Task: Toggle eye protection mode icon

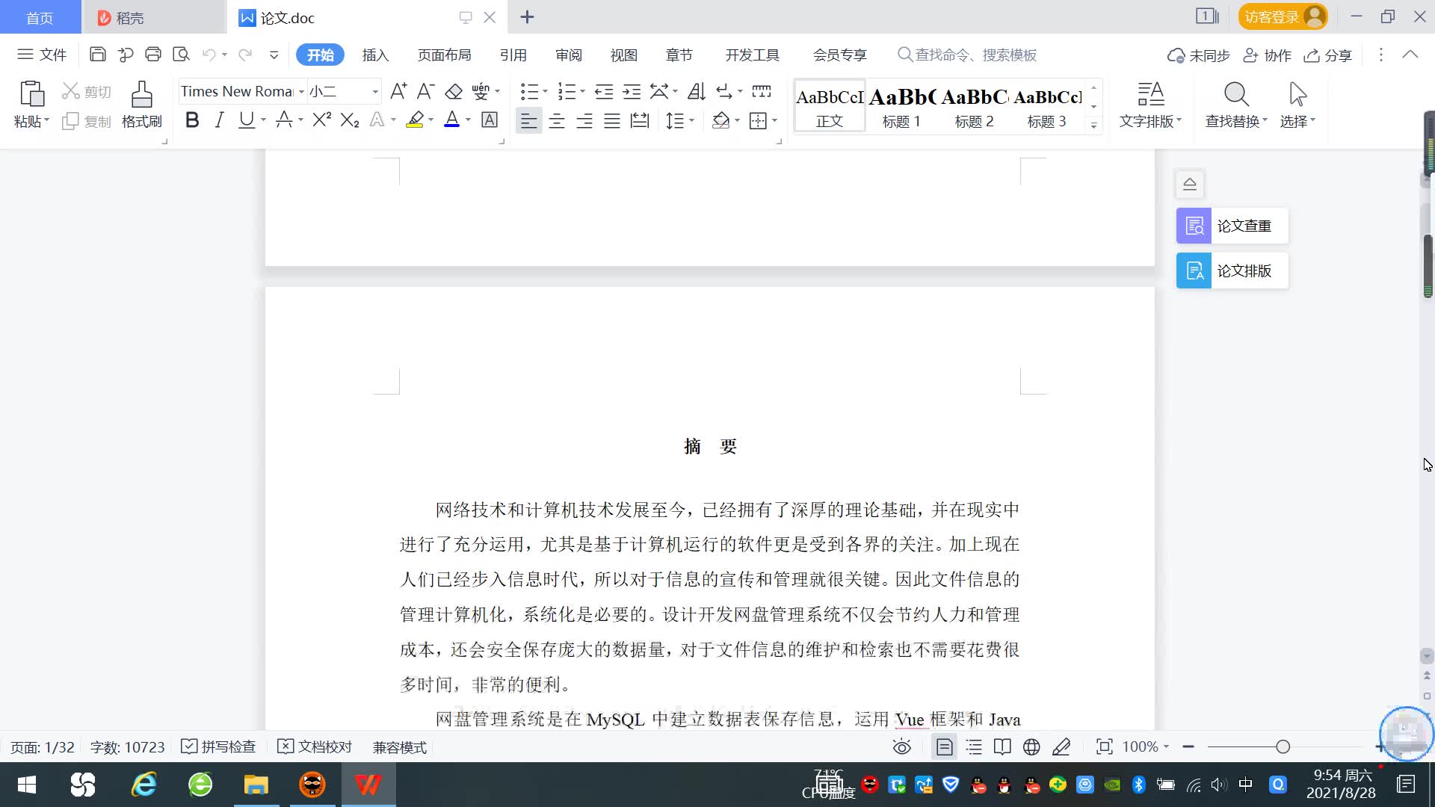Action: pos(902,746)
